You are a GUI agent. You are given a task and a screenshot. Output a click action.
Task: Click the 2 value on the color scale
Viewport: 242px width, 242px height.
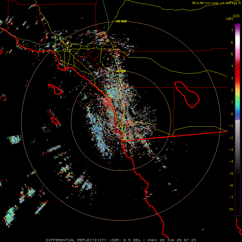(232, 90)
